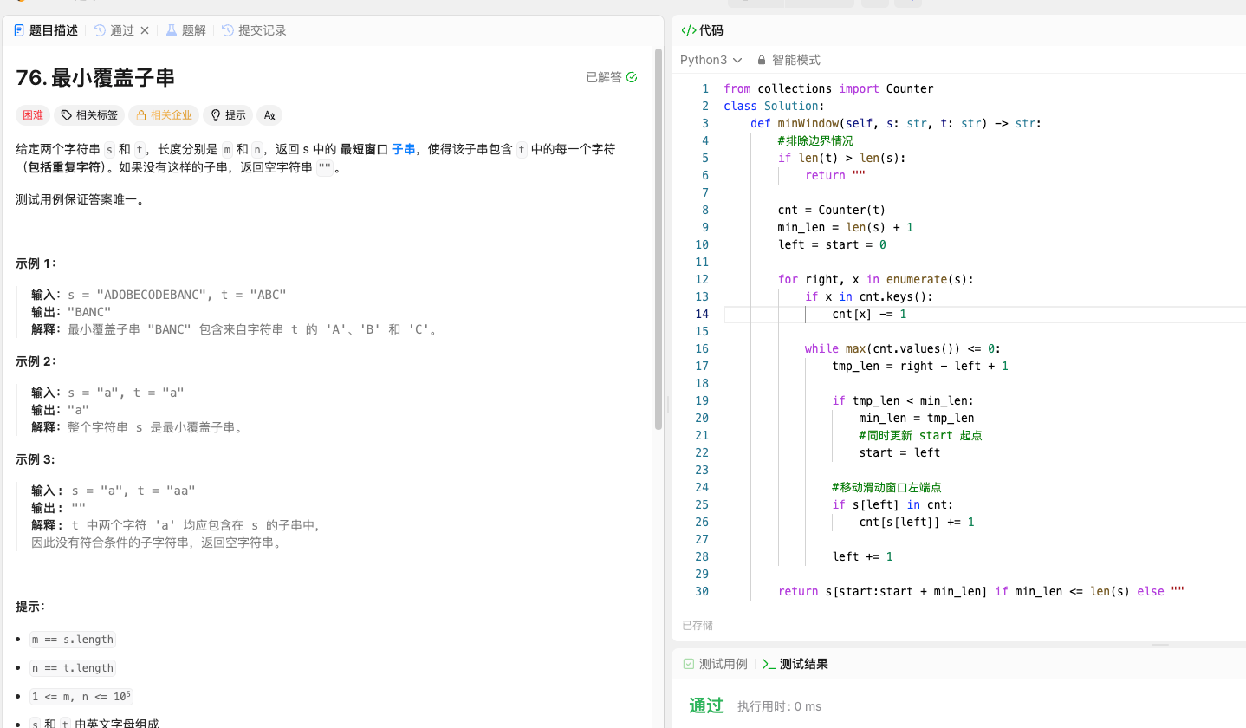
Task: Expand the 相关标签 related tags
Action: coord(88,115)
